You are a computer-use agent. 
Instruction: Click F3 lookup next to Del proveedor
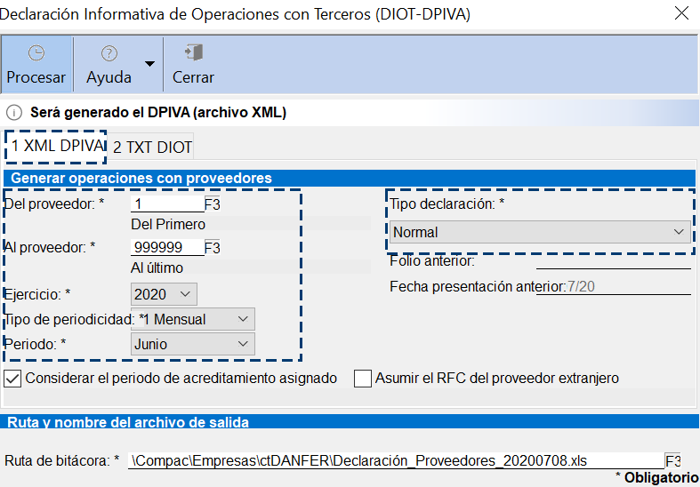coord(213,204)
